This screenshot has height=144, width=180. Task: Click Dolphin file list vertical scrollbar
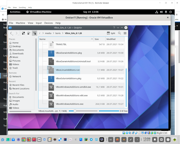126,88
